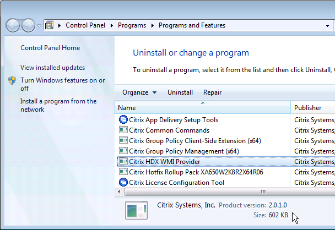
Task: Go back with the Back arrow button
Action: (x=13, y=25)
